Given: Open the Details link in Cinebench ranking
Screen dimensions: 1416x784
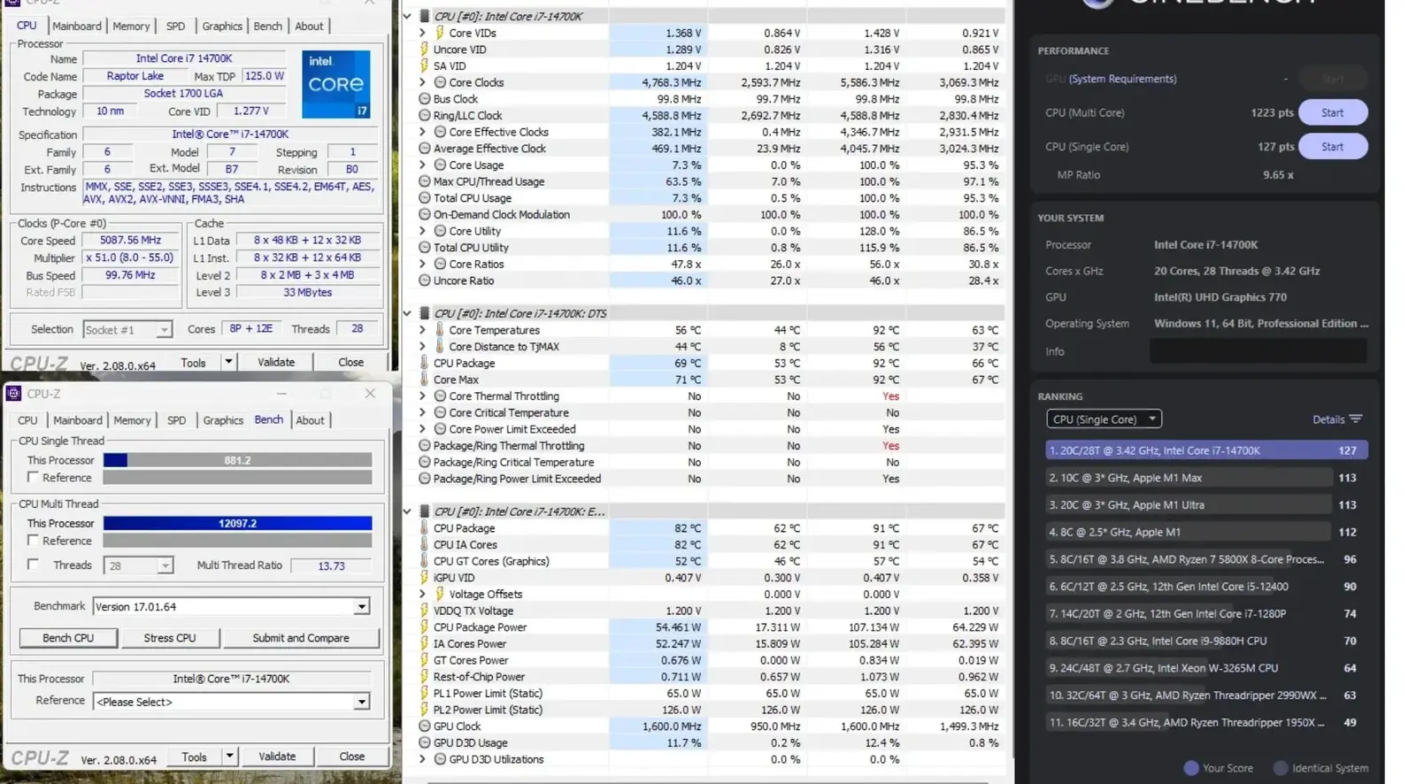Looking at the screenshot, I should tap(1328, 419).
